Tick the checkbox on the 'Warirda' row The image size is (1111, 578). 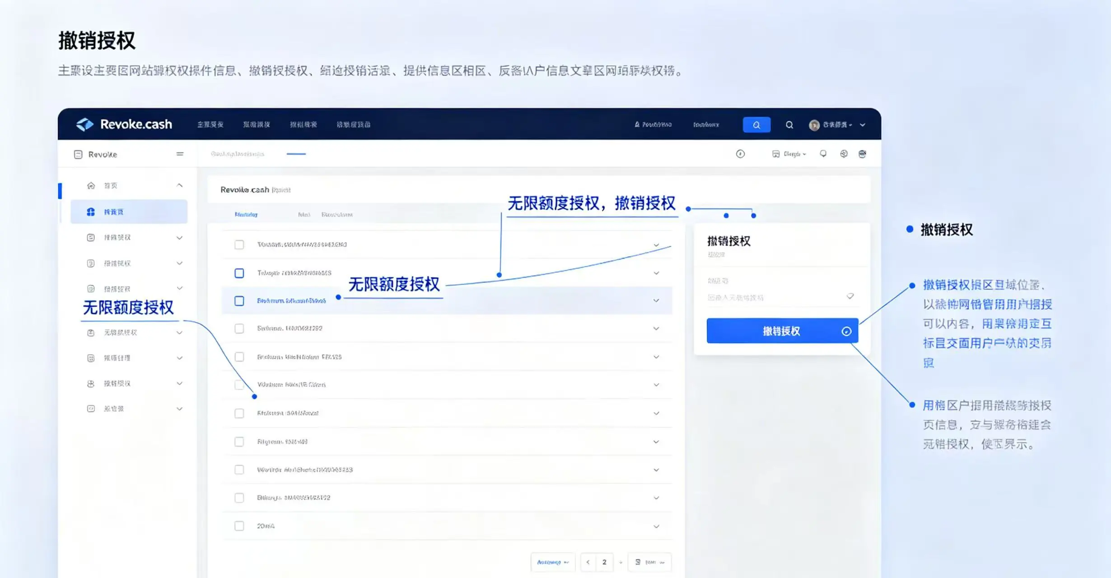pos(239,470)
